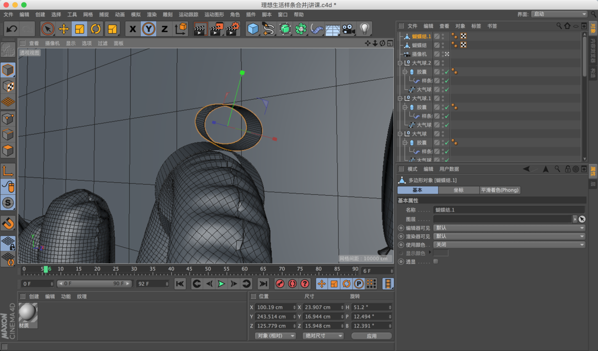Image resolution: width=598 pixels, height=351 pixels.
Task: Click Render View clapperboard icon
Action: pyautogui.click(x=200, y=29)
